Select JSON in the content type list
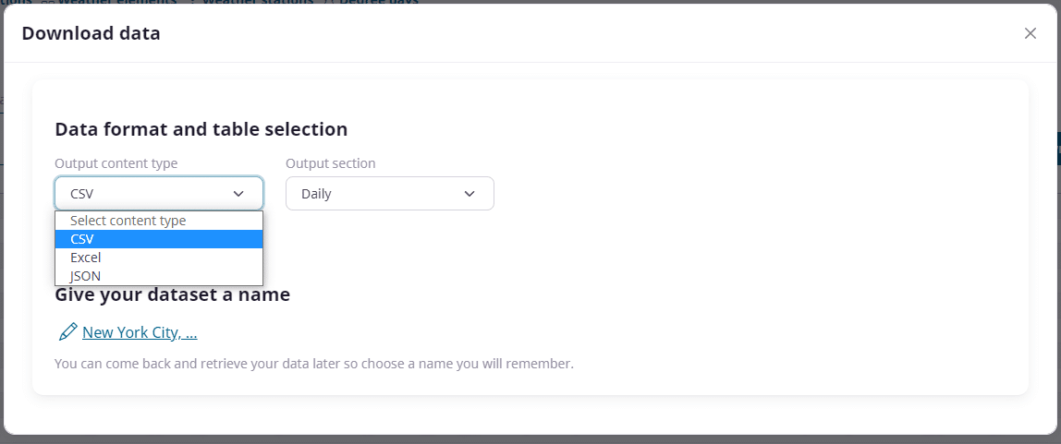 (x=86, y=276)
